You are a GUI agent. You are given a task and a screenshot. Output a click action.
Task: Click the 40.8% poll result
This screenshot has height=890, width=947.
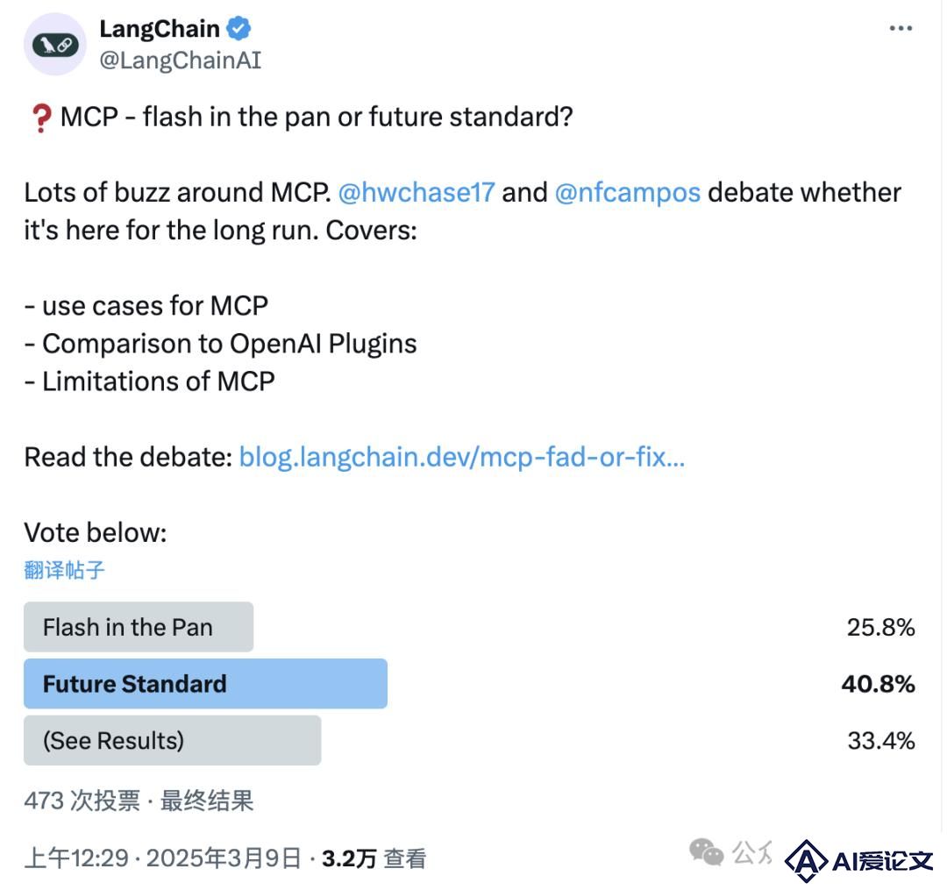[x=878, y=684]
